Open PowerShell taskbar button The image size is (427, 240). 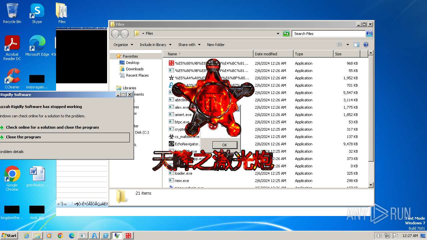106,236
